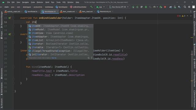Open the Navigate menu
Image resolution: width=196 pixels, height=110 pixels.
(25, 2)
